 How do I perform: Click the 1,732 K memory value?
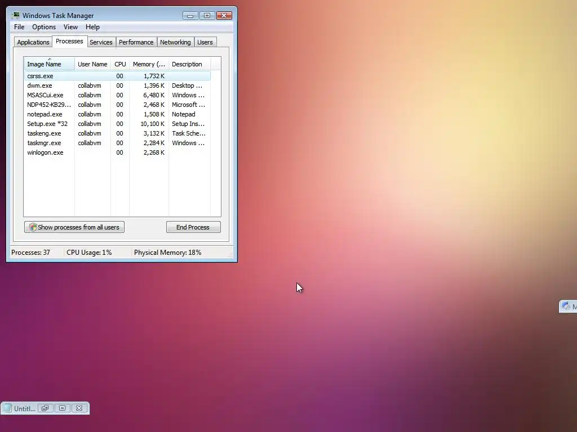[x=154, y=76]
